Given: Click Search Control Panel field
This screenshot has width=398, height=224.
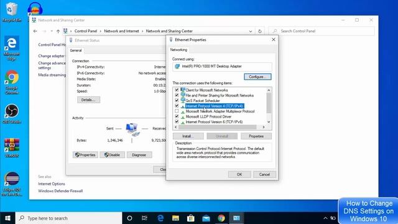Looking at the screenshot, I should click(321, 31).
